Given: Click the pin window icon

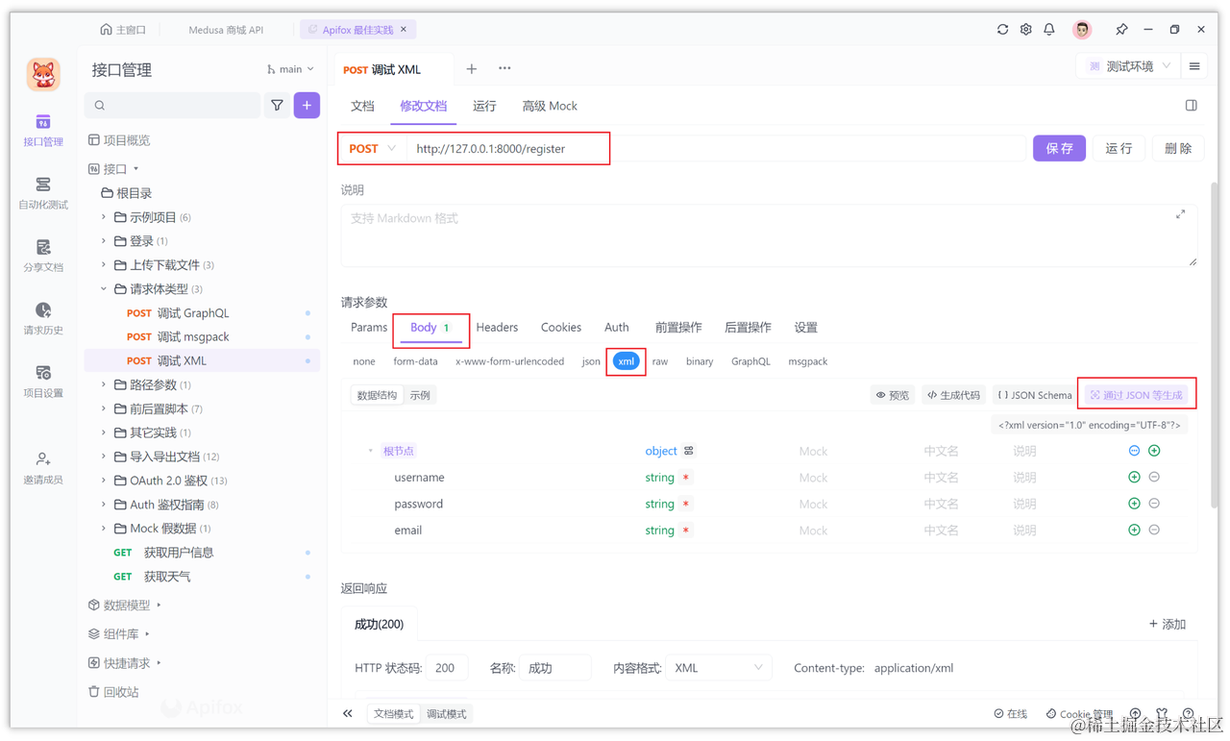Looking at the screenshot, I should [1121, 30].
